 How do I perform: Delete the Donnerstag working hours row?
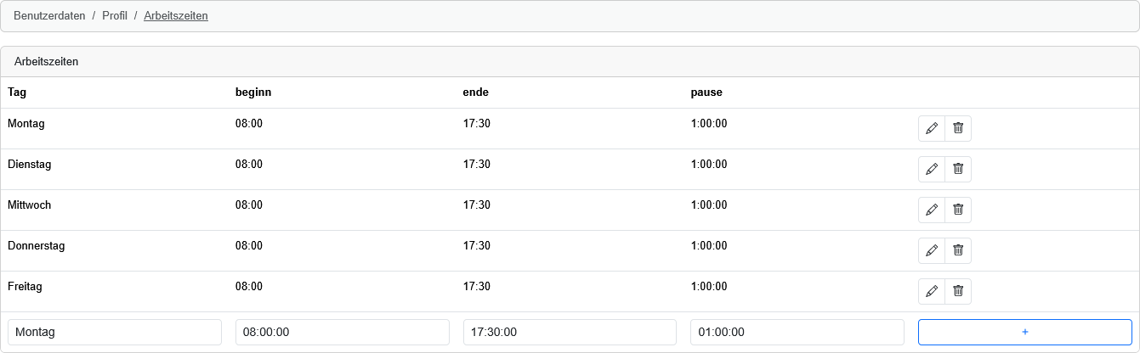click(x=958, y=250)
